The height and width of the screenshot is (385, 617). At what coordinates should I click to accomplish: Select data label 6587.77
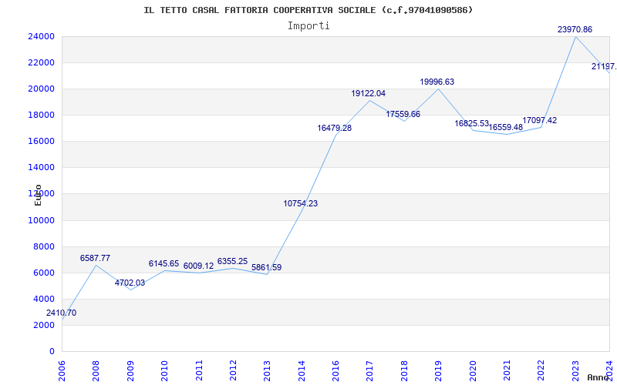[x=95, y=258]
